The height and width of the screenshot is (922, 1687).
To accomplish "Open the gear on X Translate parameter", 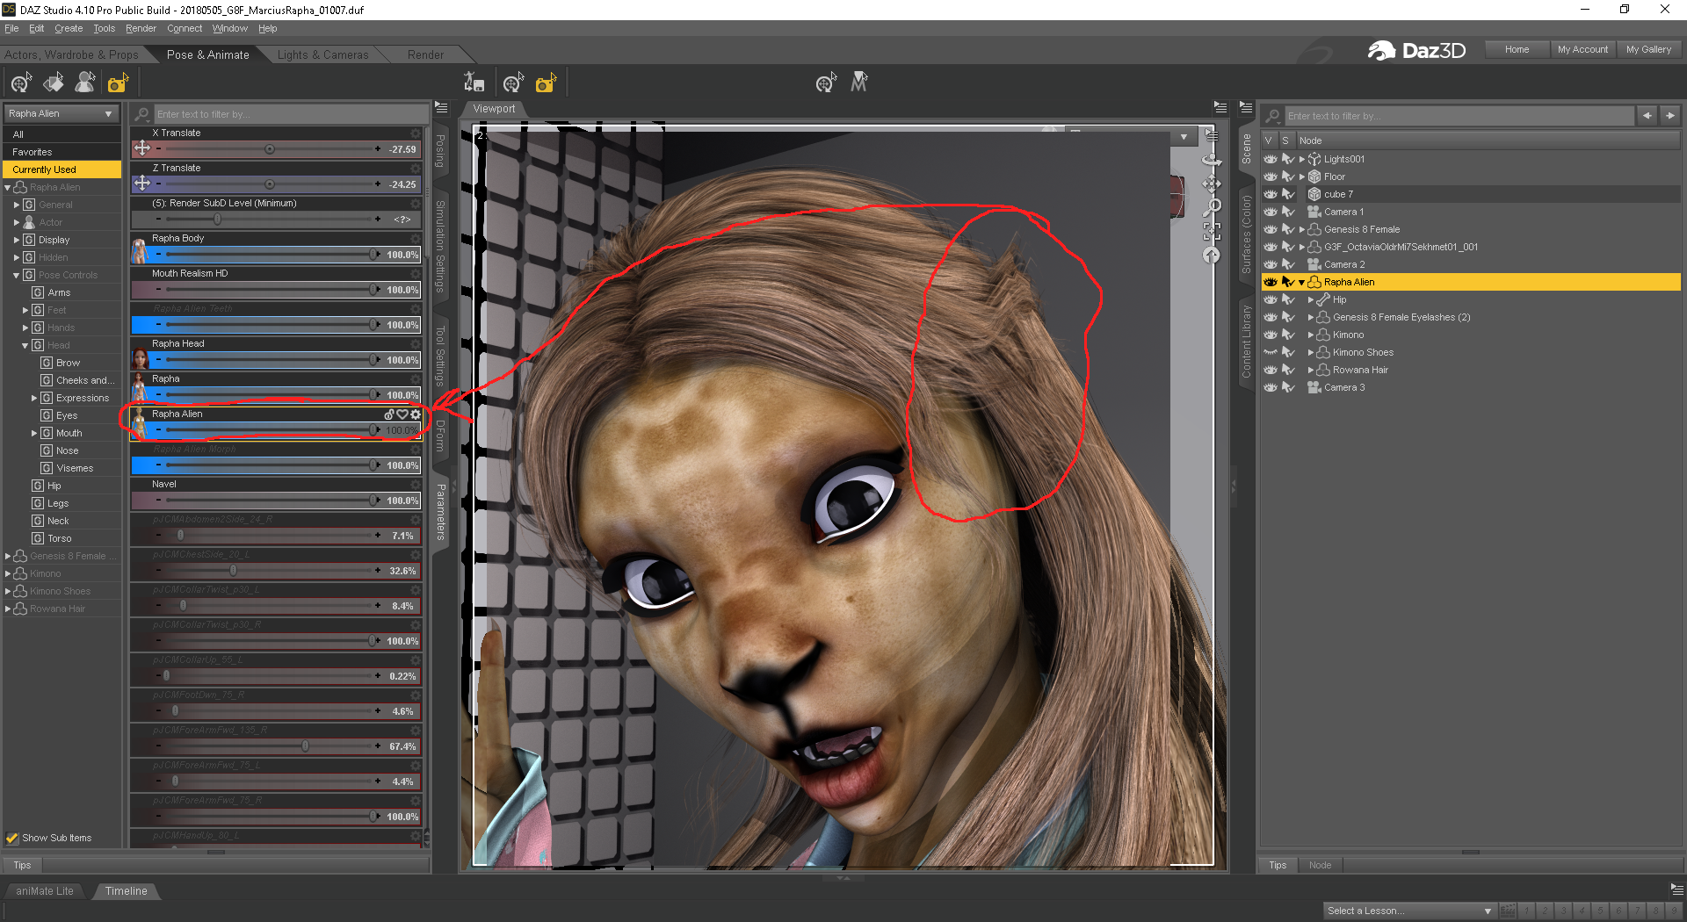I will point(416,133).
